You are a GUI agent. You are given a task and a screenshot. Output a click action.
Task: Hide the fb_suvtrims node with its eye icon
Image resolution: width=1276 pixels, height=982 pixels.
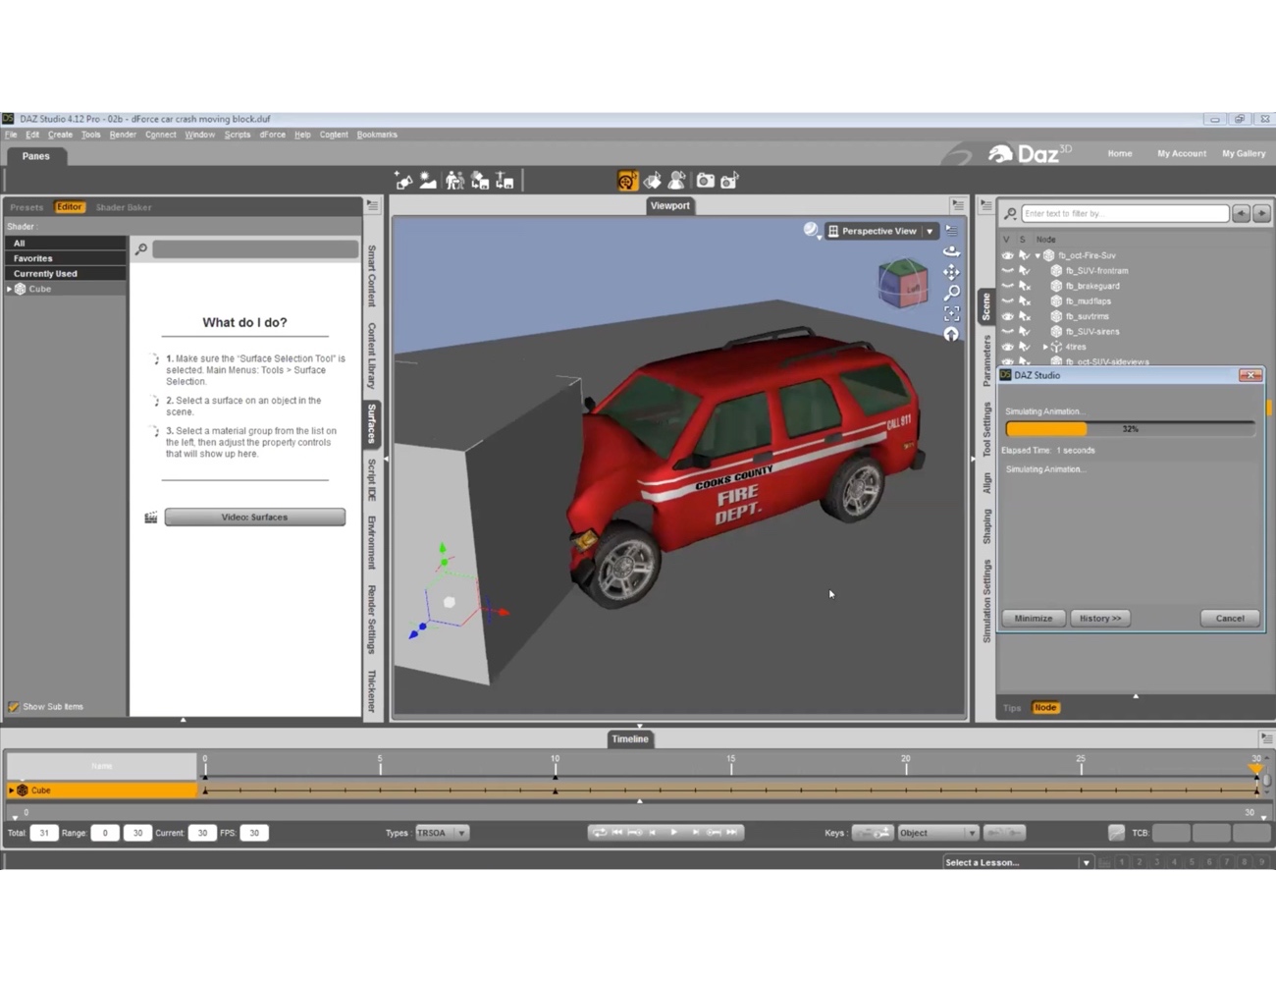pyautogui.click(x=1007, y=316)
